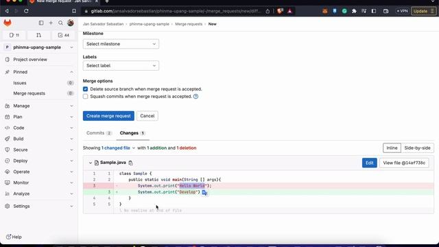Image resolution: width=439 pixels, height=247 pixels.
Task: Click the plus create new icon
Action: [x=51, y=23]
